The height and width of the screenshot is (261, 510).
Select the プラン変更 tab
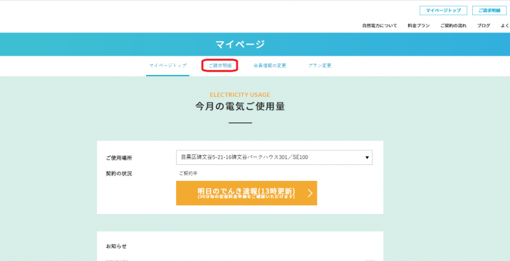[319, 66]
